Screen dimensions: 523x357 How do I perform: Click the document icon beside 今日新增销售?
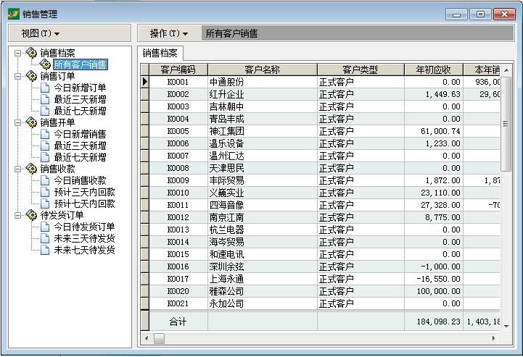point(45,134)
